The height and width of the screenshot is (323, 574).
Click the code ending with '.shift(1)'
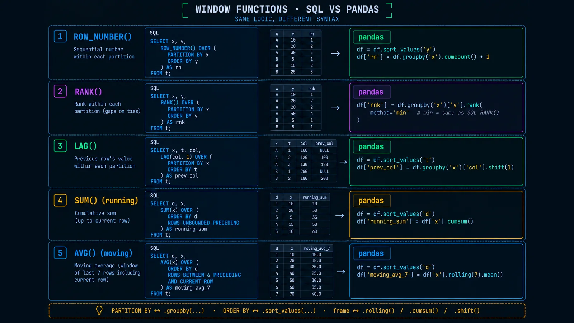(x=435, y=167)
